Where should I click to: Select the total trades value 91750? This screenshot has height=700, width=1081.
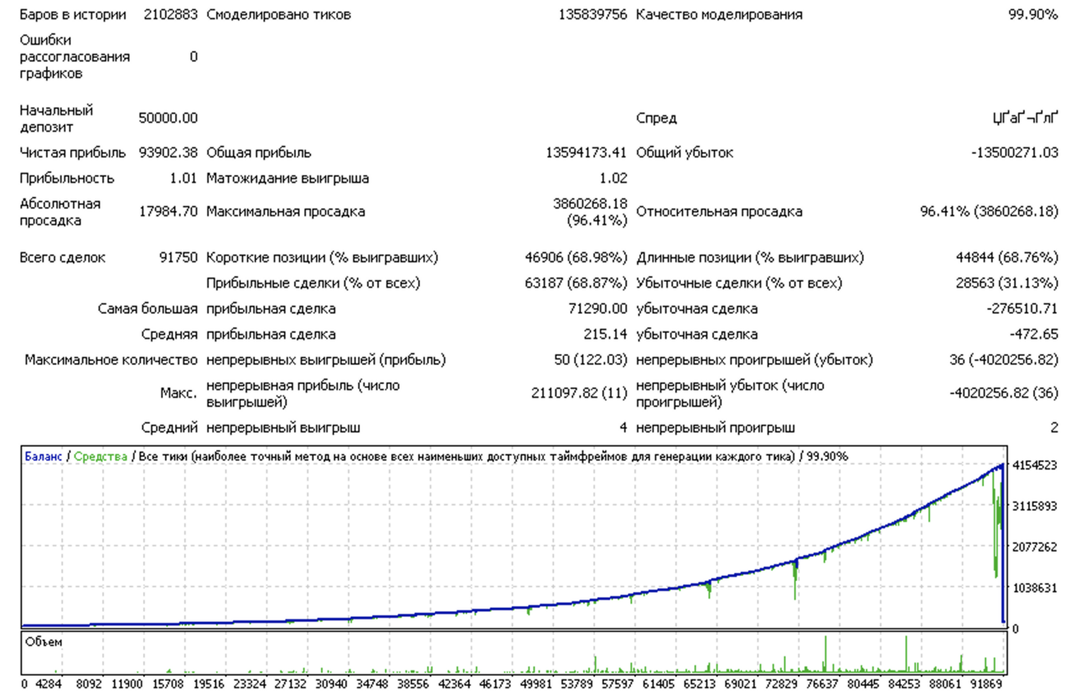click(178, 257)
